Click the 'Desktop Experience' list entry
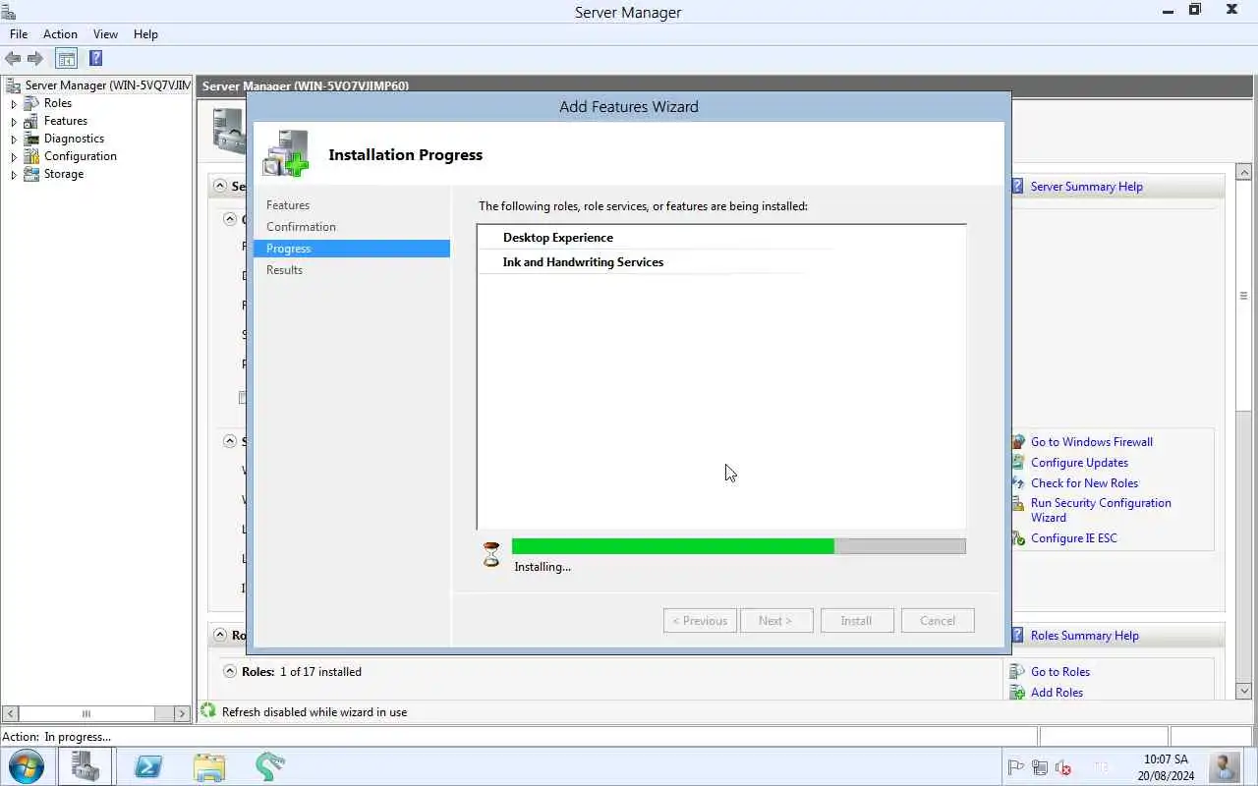Viewport: 1258px width, 786px height. pyautogui.click(x=558, y=238)
